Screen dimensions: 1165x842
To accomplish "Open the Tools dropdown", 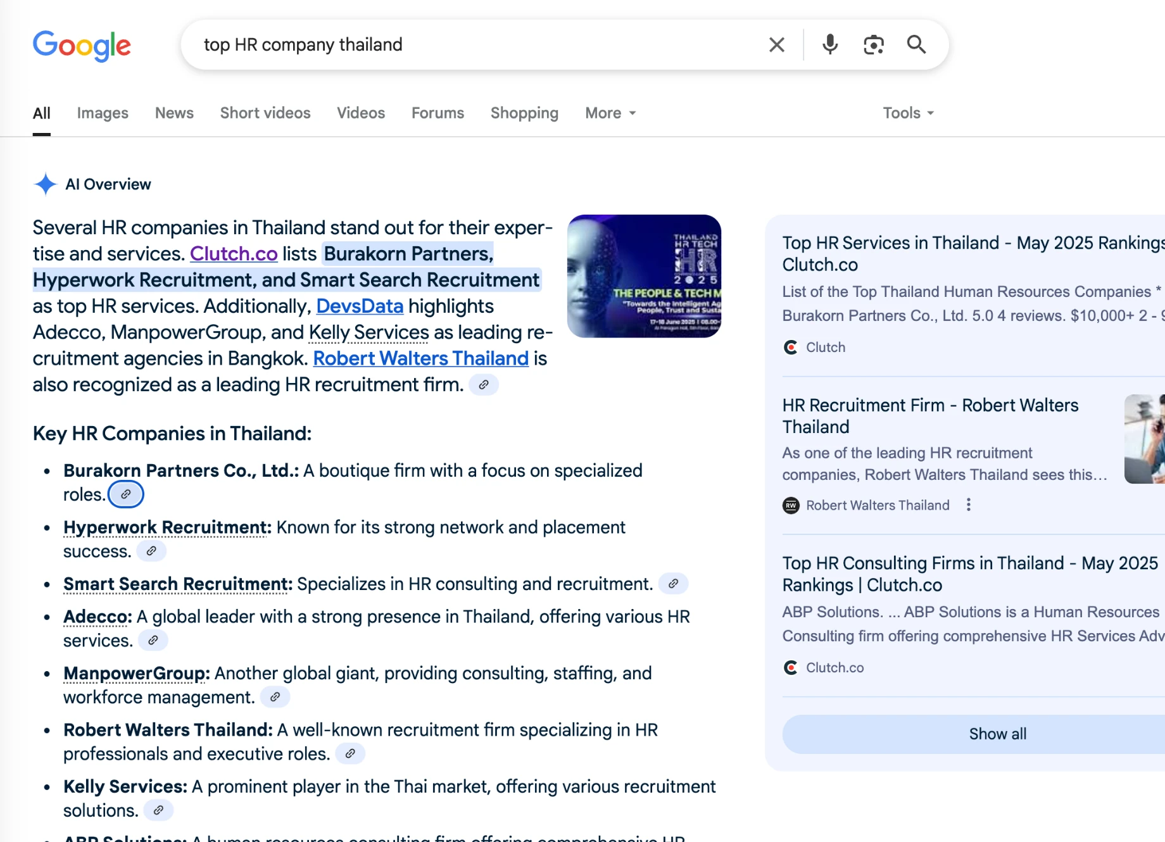I will (909, 113).
